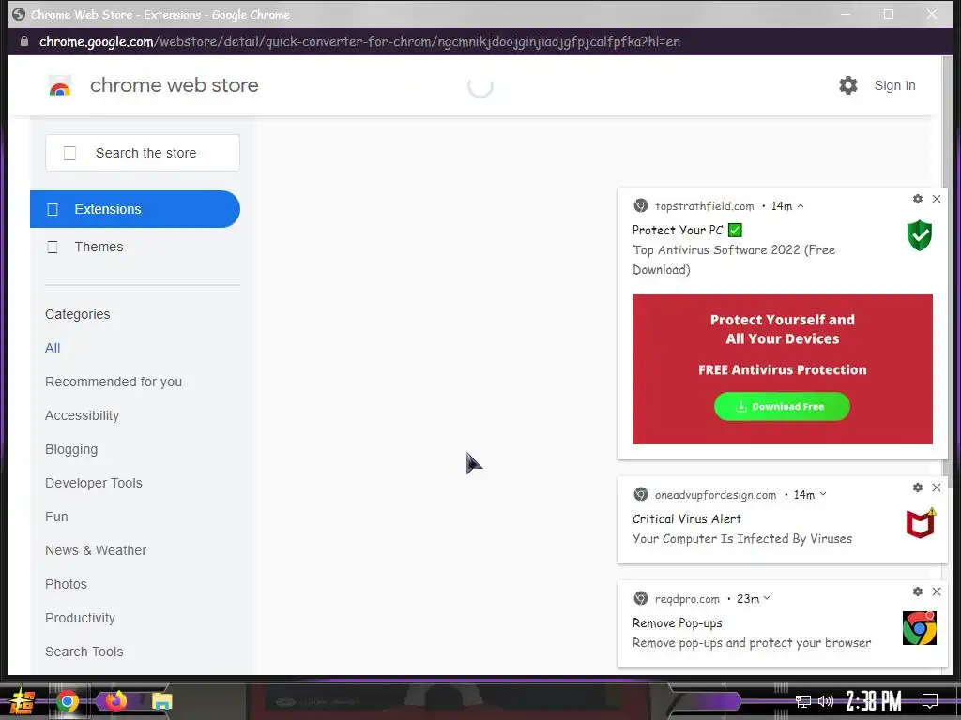Open settings gear on reqdpro.com notification
The width and height of the screenshot is (961, 720).
click(918, 592)
